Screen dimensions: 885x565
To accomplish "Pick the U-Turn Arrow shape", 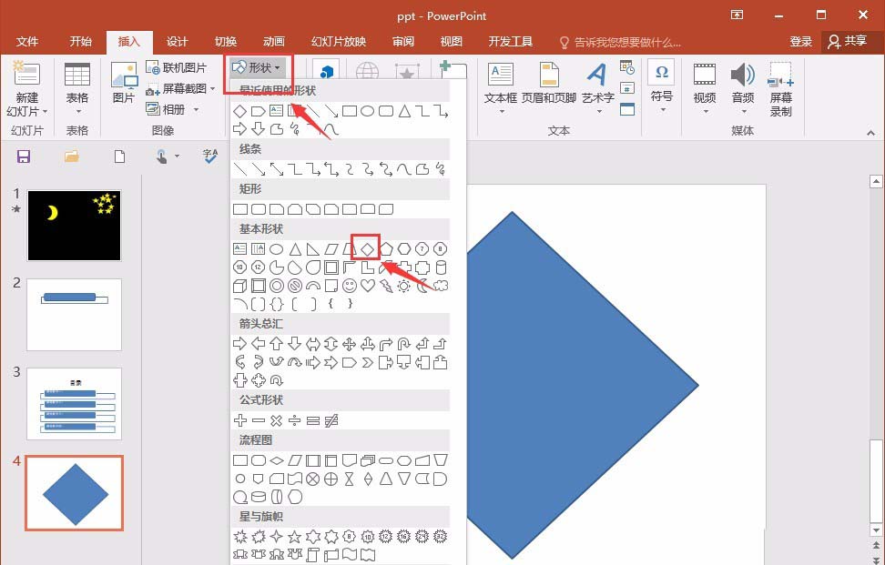I will pos(404,344).
